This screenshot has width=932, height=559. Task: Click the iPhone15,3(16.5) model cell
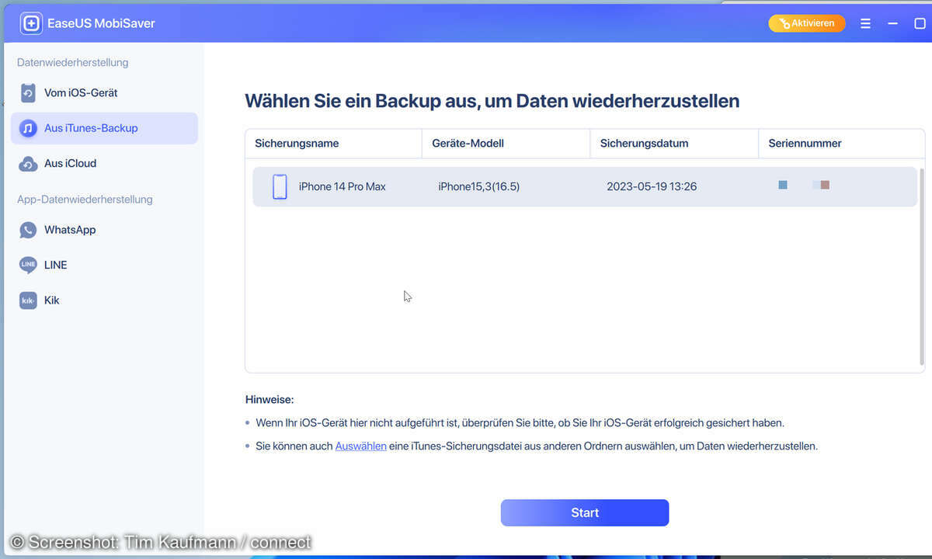point(478,186)
